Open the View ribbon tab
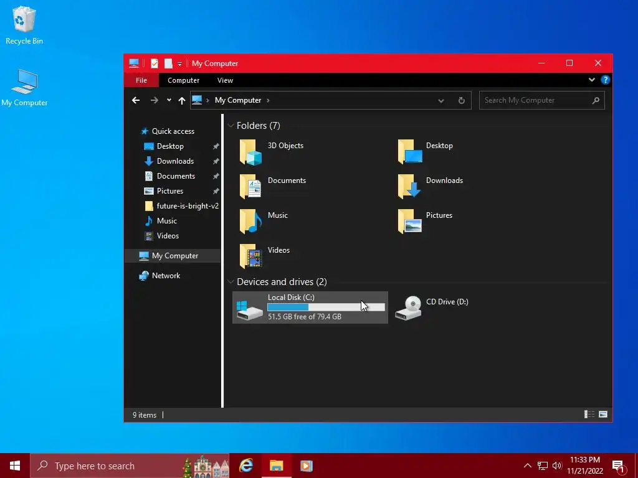The height and width of the screenshot is (478, 638). (x=225, y=80)
